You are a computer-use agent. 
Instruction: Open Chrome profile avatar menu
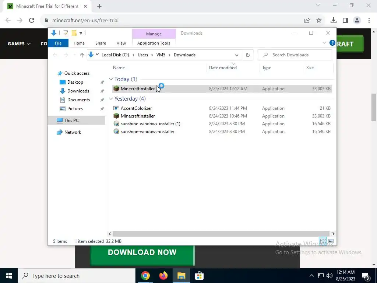(x=357, y=21)
